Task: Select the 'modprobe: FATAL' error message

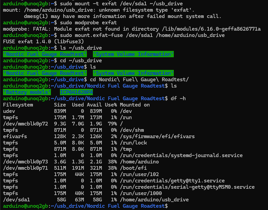Action: point(132,29)
